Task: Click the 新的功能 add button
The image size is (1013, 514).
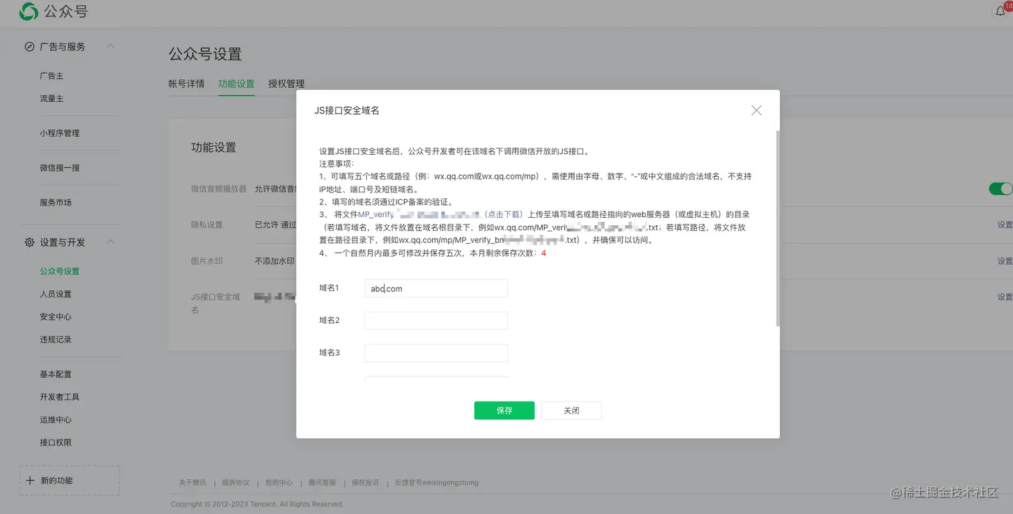Action: tap(70, 480)
